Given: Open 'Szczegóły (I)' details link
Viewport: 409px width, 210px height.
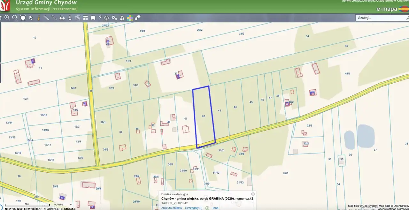Looking at the screenshot, I should pyautogui.click(x=194, y=208).
